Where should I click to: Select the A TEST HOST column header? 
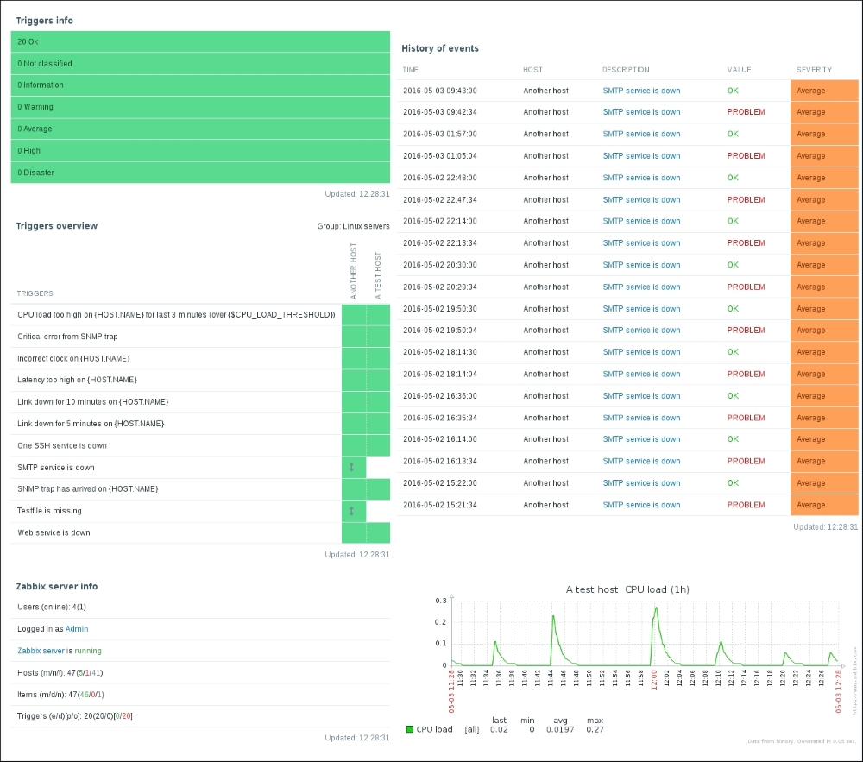pos(378,275)
